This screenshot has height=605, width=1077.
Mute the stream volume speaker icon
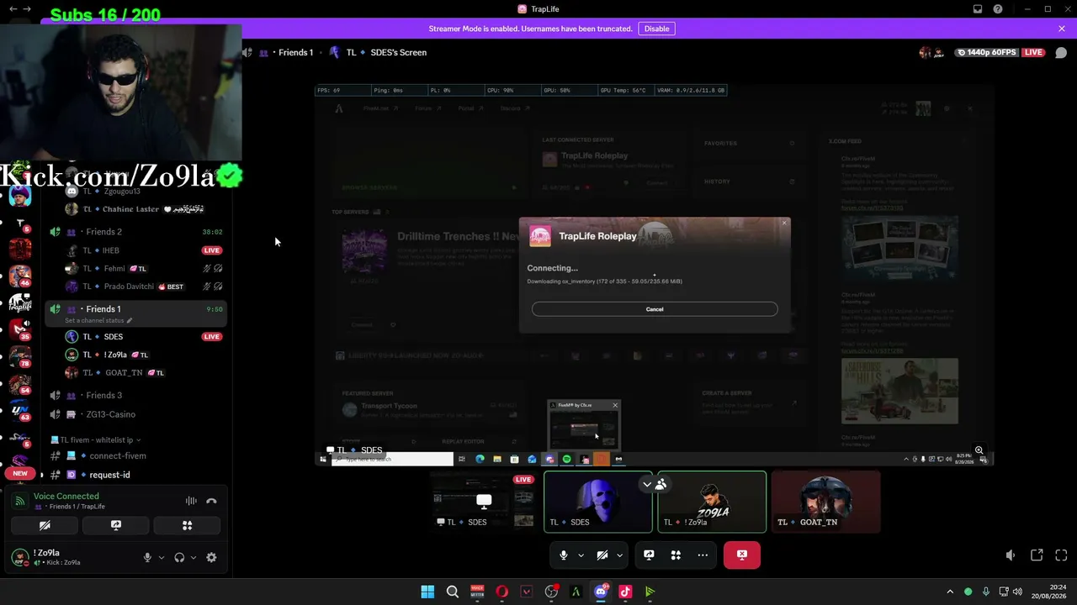pos(1011,555)
